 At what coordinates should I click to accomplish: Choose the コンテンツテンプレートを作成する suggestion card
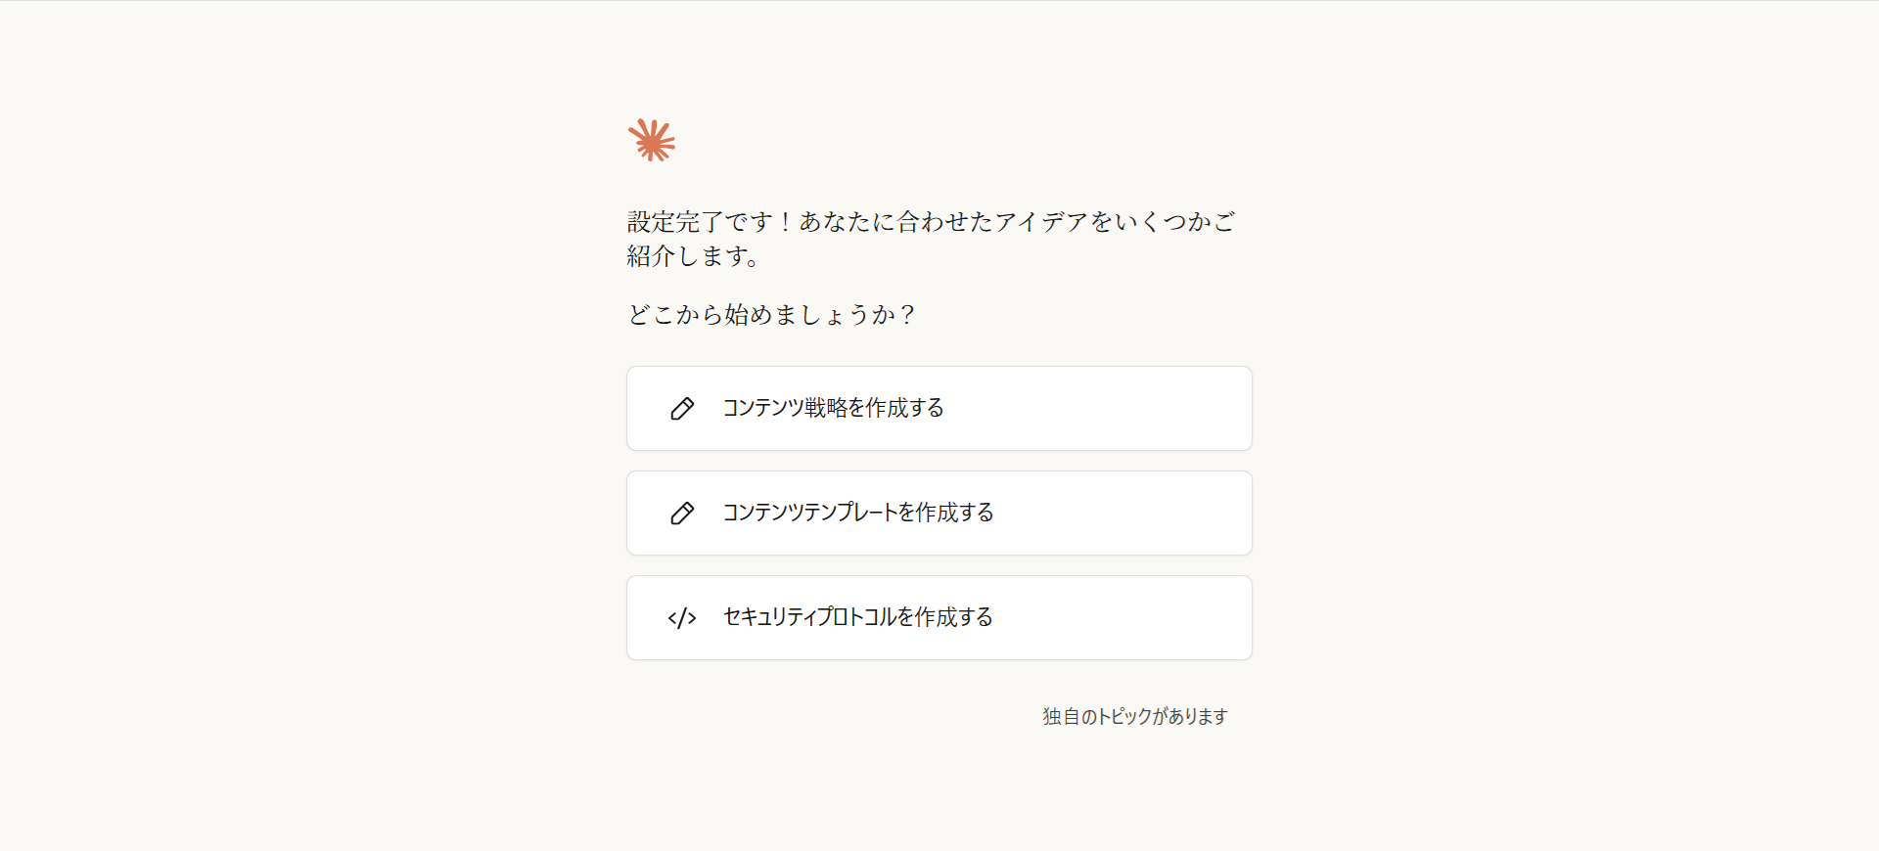click(939, 514)
